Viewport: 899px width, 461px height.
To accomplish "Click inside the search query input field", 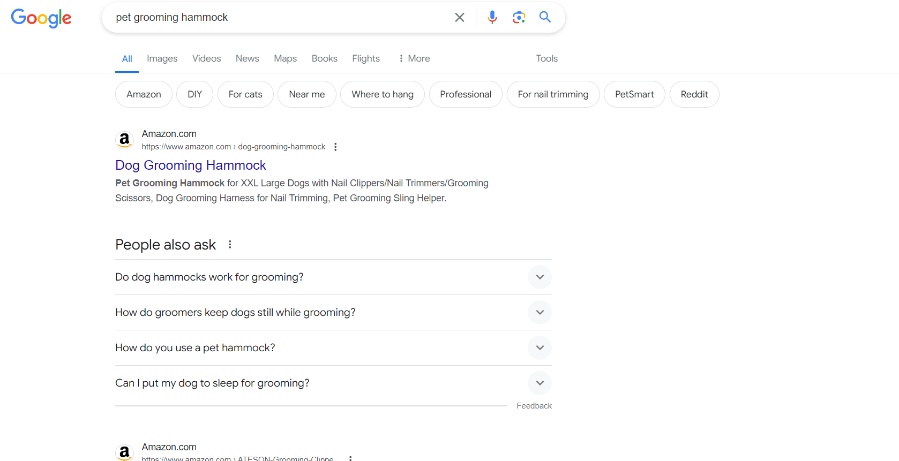I will point(279,18).
